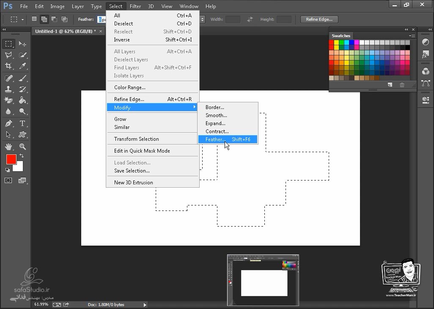Click Edit in Quick Mask Mode
Viewport: 434px width, 309px height.
(x=153, y=151)
